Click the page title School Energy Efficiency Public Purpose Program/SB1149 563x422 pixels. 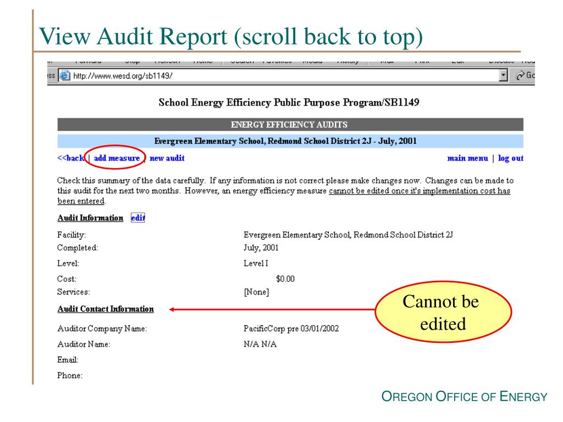tap(289, 103)
